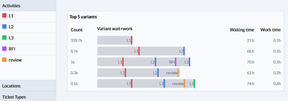The width and height of the screenshot is (288, 101).
Task: Click the Variant wait+work column header
Action: click(x=115, y=29)
